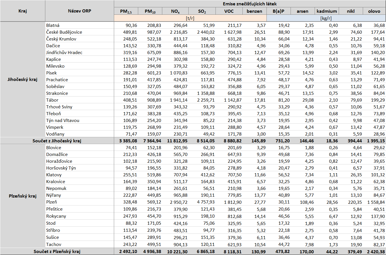The image size is (386, 255).
Task: Click the Nýřany row name
Action: (54, 195)
